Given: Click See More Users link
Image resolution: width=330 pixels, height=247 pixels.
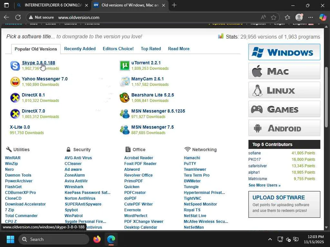Looking at the screenshot, I should [264, 185].
